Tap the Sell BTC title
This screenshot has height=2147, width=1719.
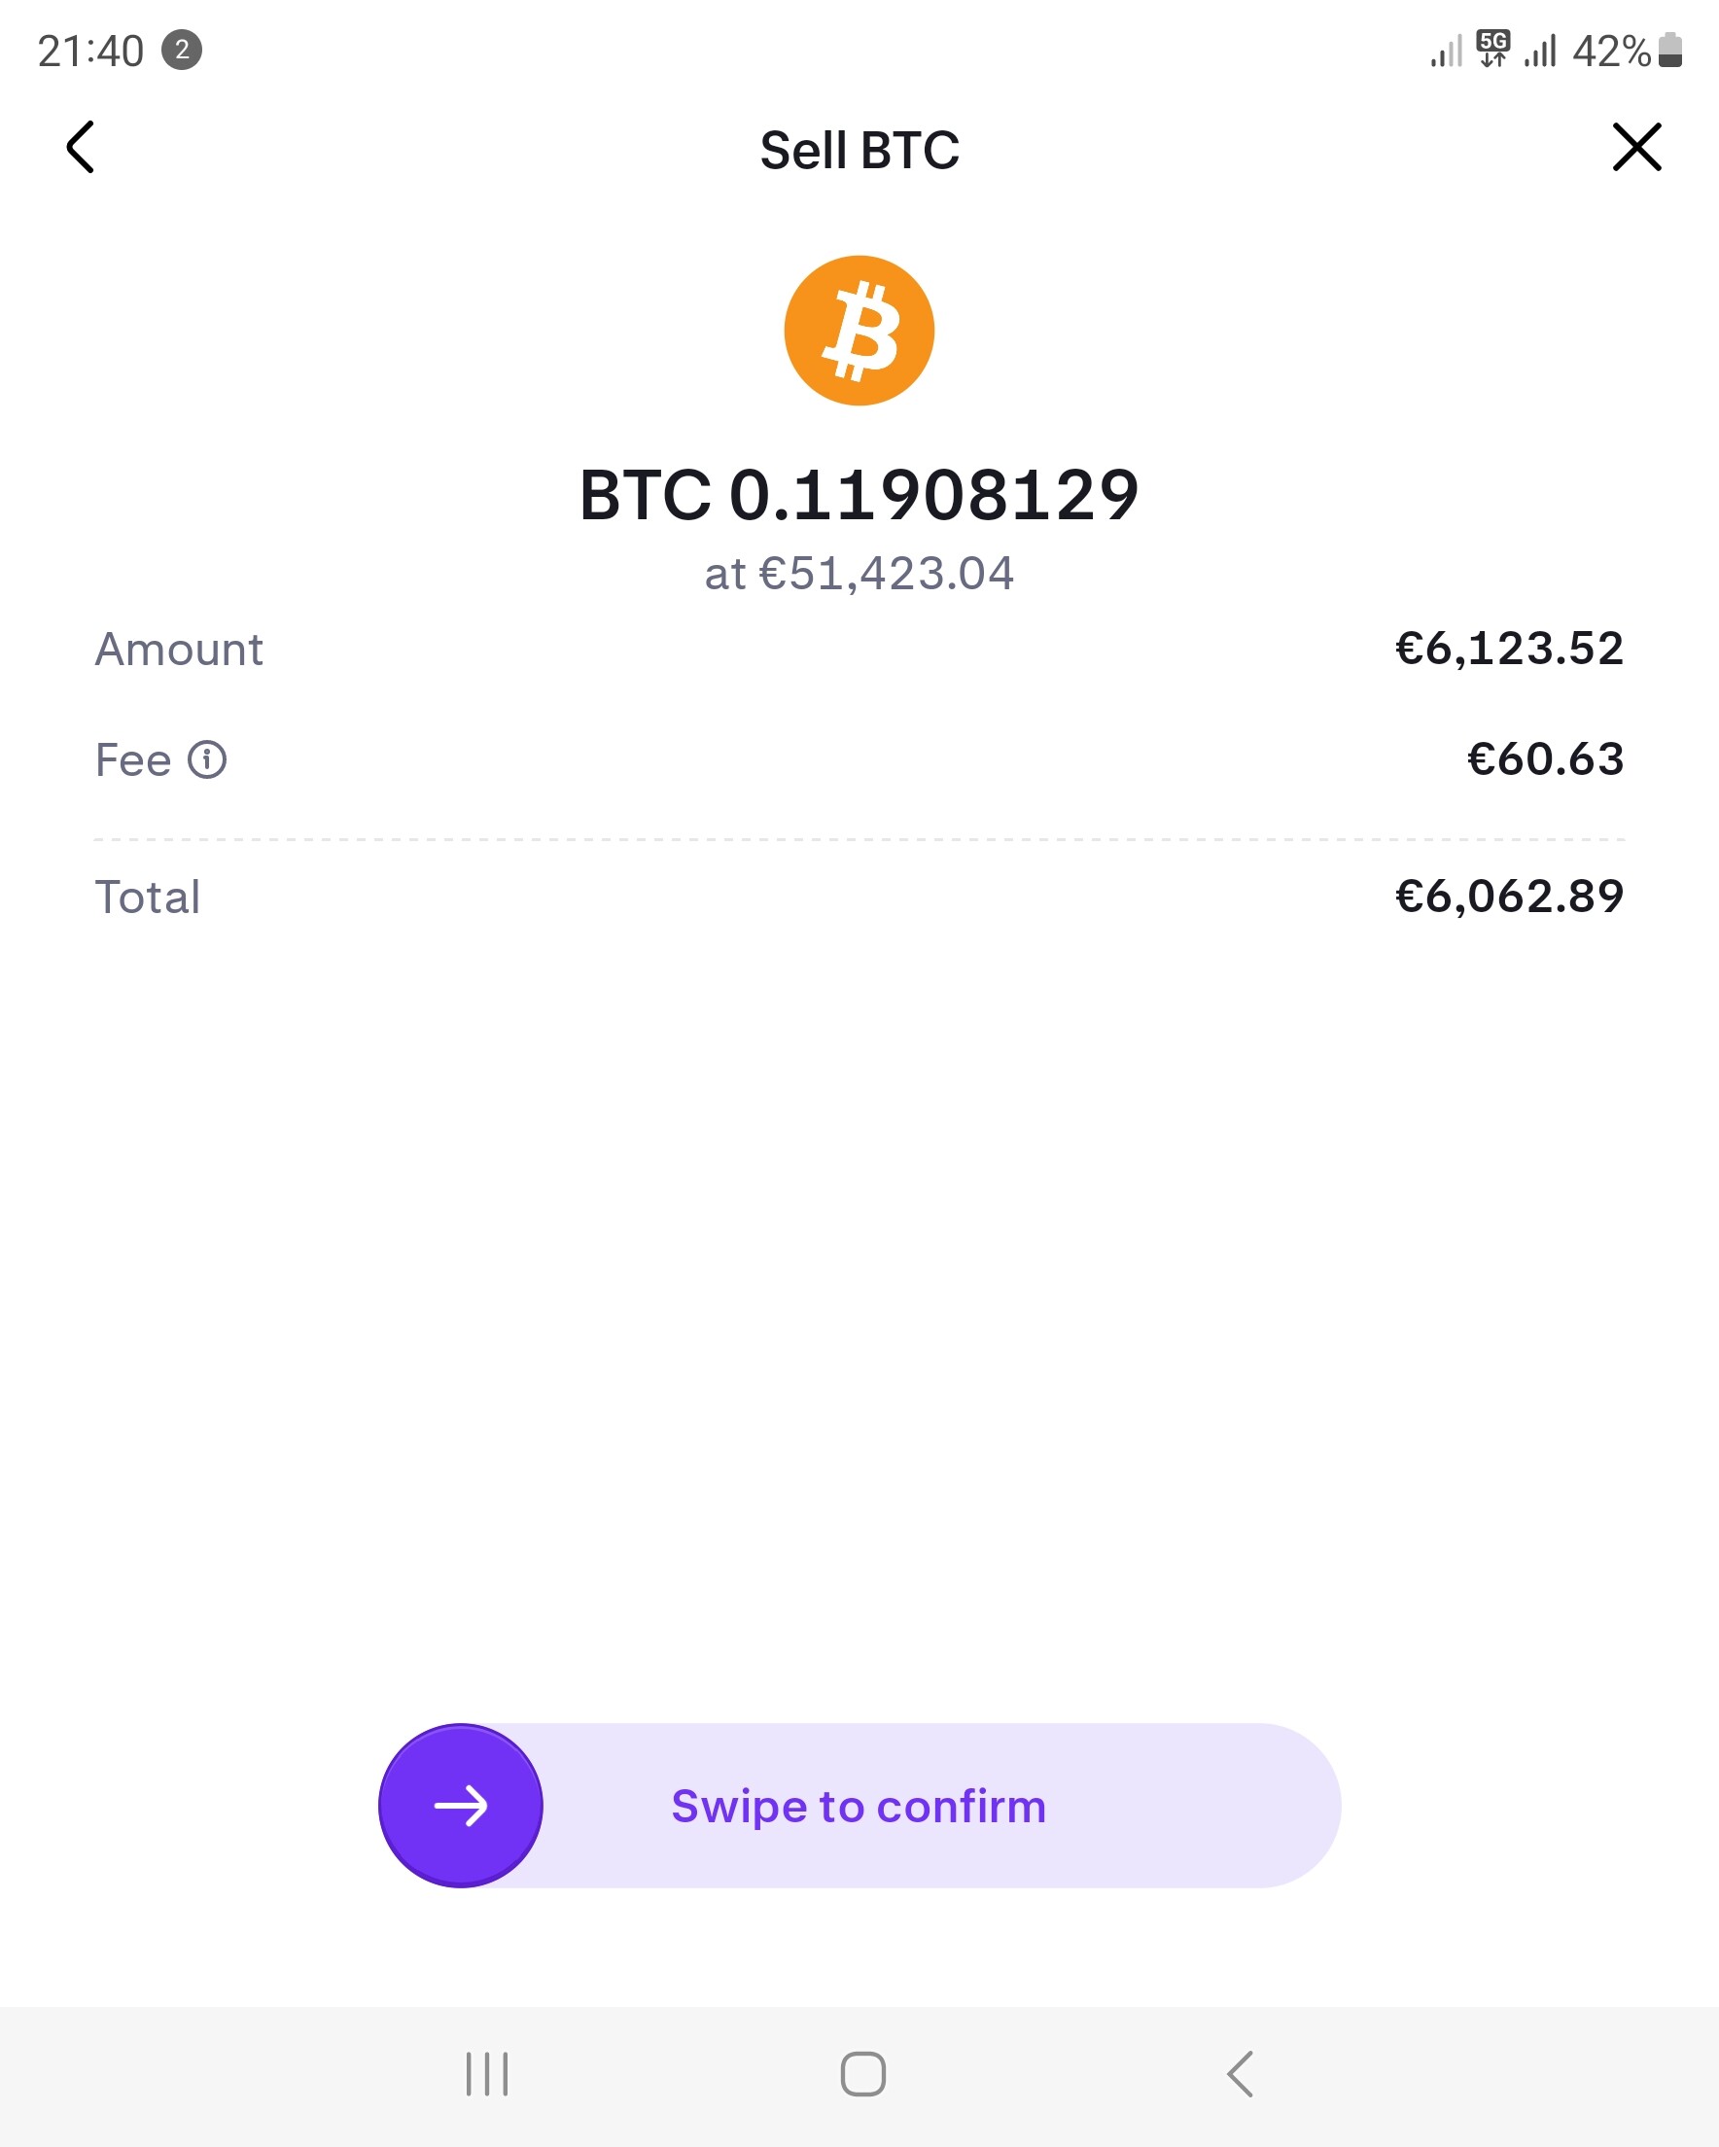(x=859, y=151)
